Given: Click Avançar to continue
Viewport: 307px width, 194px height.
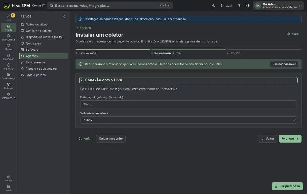Looking at the screenshot, I should [x=290, y=139].
